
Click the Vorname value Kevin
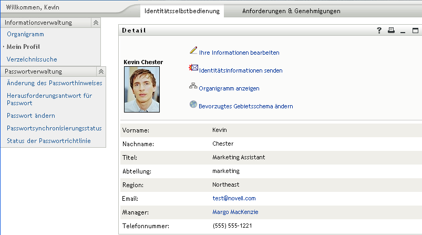click(220, 130)
